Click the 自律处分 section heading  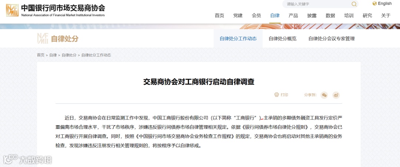(x=65, y=39)
